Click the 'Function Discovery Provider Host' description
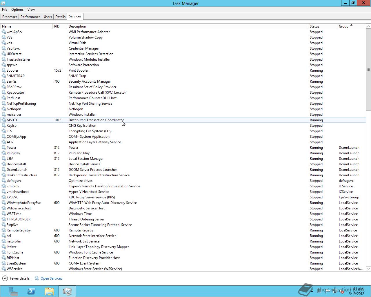The height and width of the screenshot is (297, 371). pos(94,258)
